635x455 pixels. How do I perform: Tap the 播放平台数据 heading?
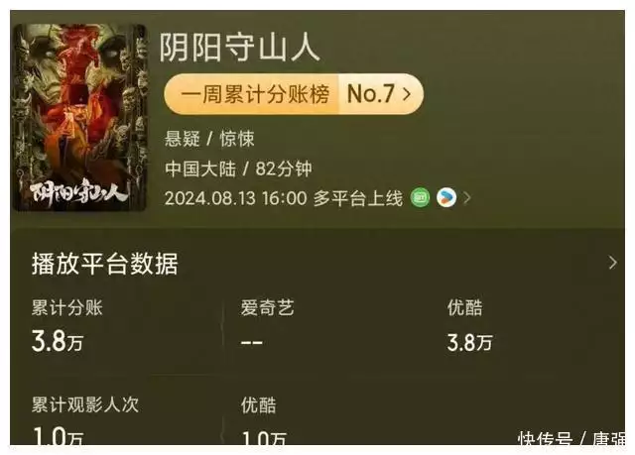coord(105,264)
